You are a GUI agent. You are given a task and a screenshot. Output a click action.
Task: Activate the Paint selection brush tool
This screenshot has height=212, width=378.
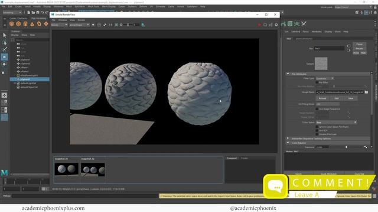point(4,49)
